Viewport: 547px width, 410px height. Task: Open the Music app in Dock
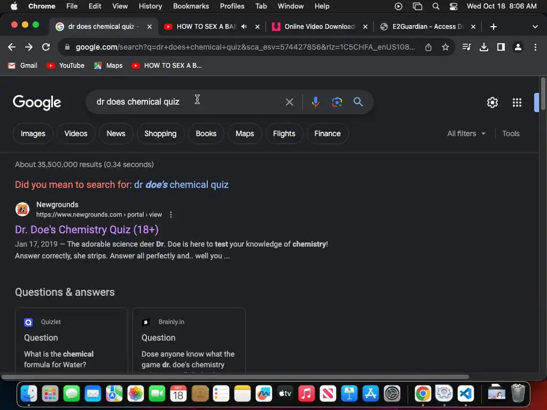pos(306,394)
